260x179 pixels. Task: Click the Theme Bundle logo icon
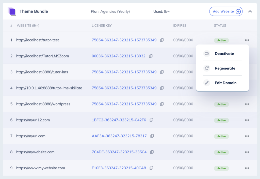12,11
